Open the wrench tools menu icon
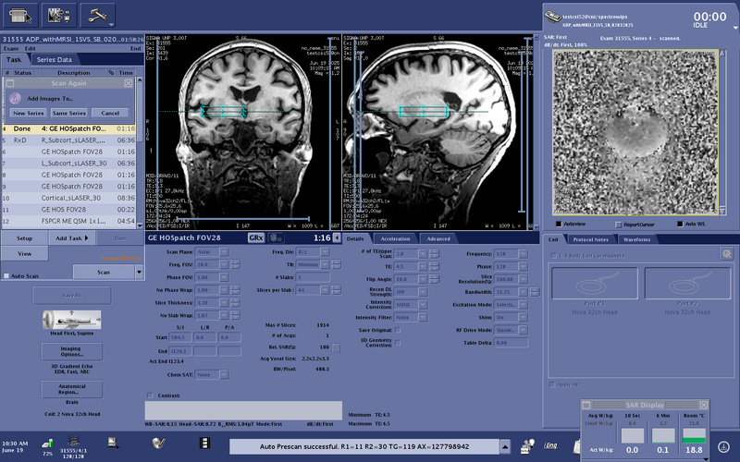The image size is (740, 462). (98, 16)
